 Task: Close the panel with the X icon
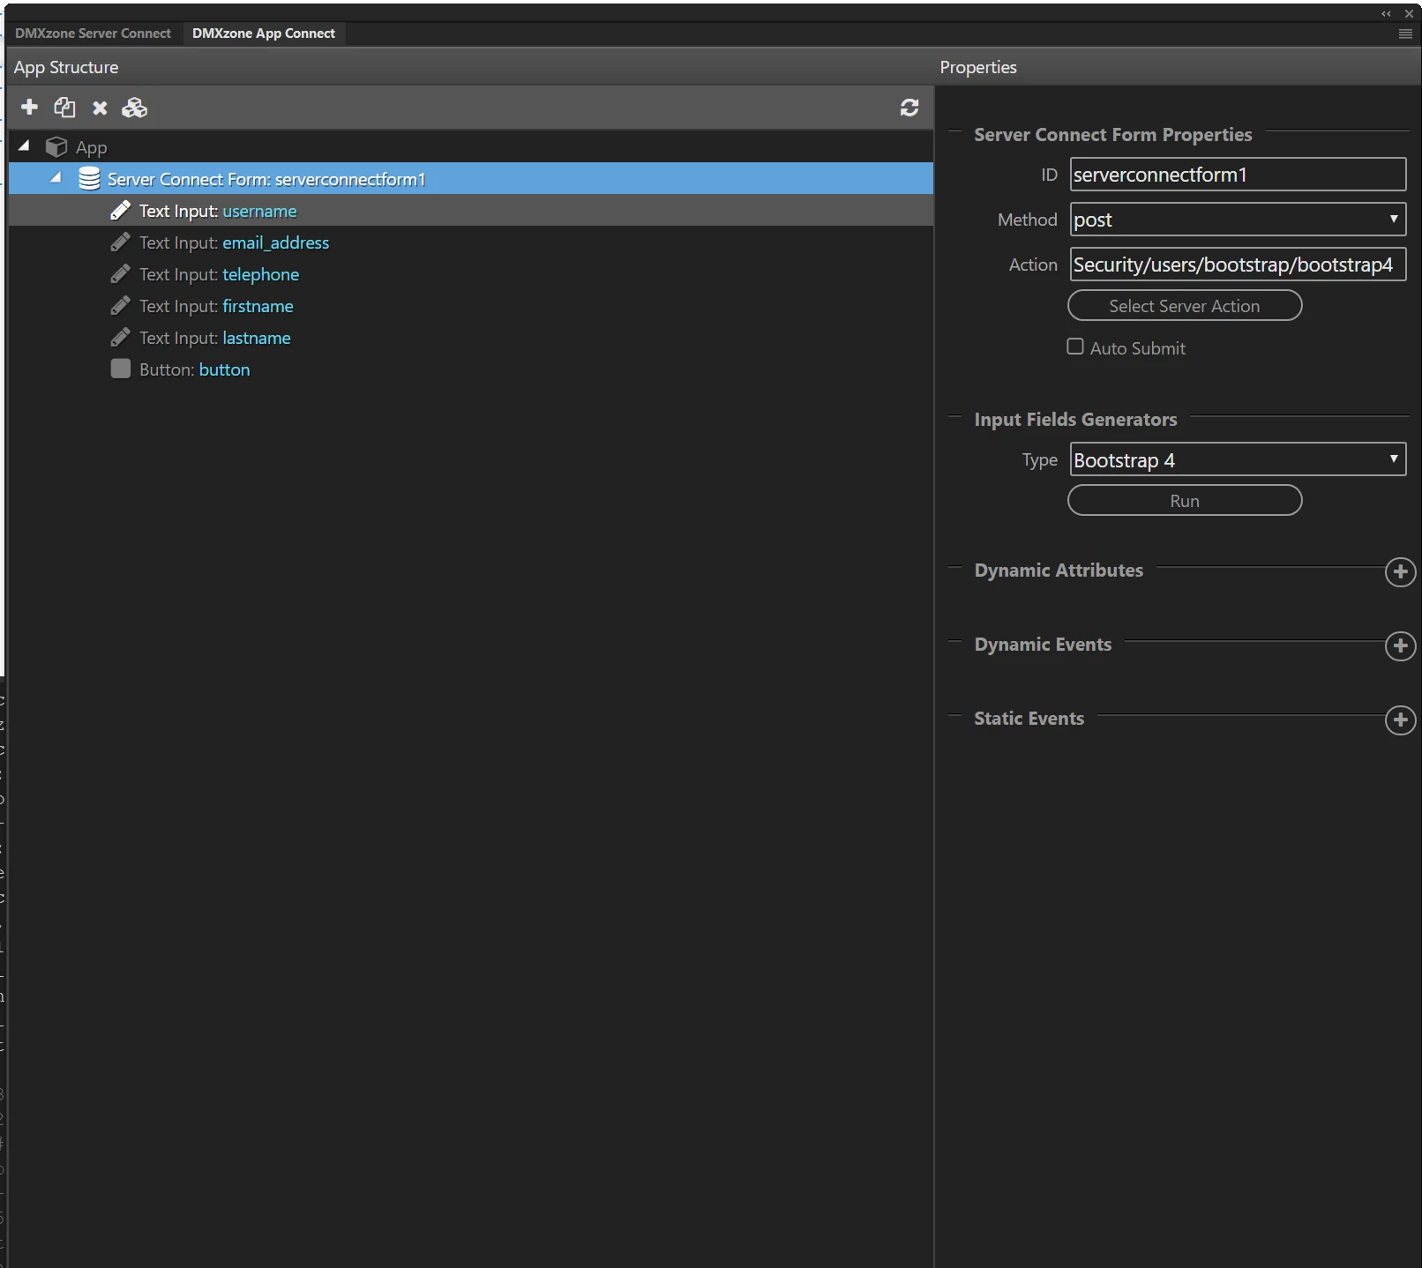click(x=1409, y=13)
